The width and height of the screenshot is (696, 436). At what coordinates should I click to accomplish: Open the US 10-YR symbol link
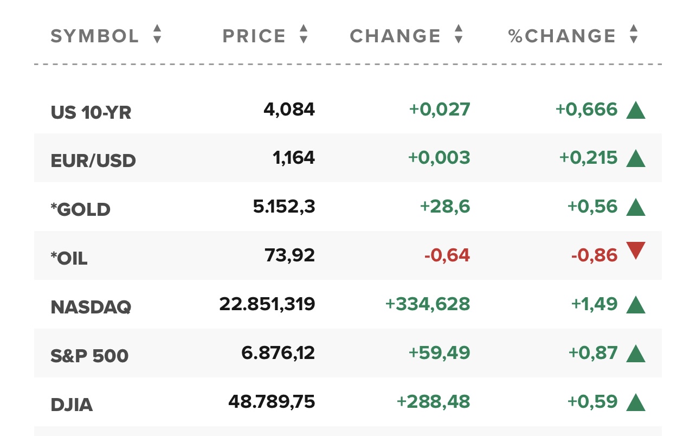click(91, 113)
